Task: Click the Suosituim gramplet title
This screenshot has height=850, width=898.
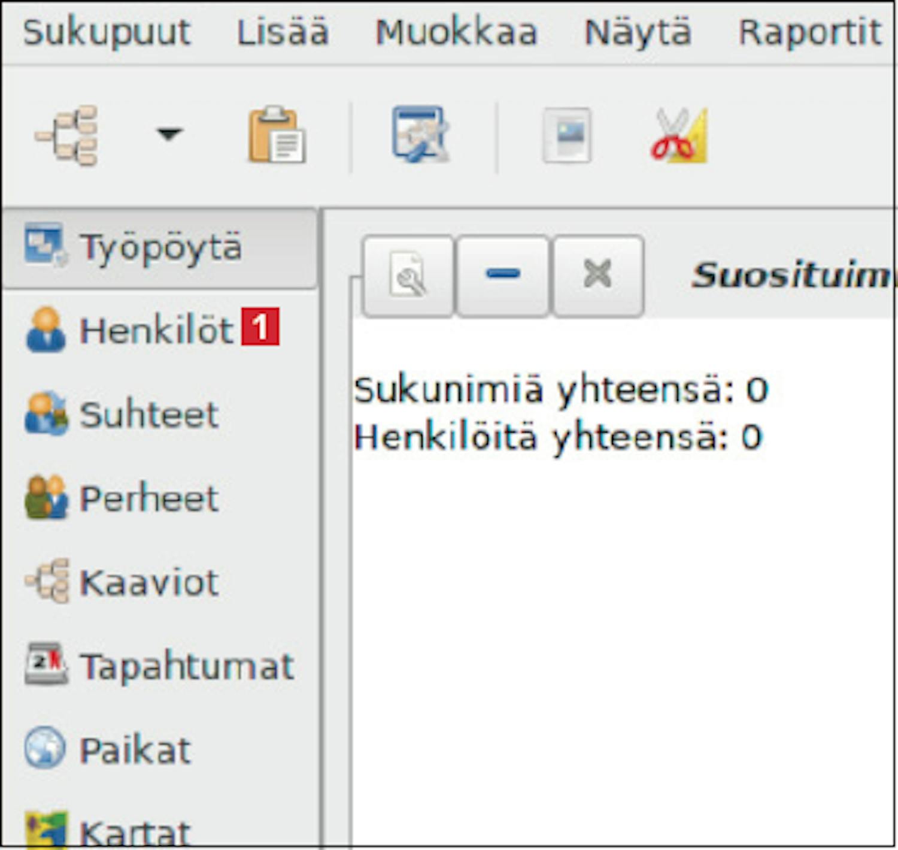Action: coord(793,275)
